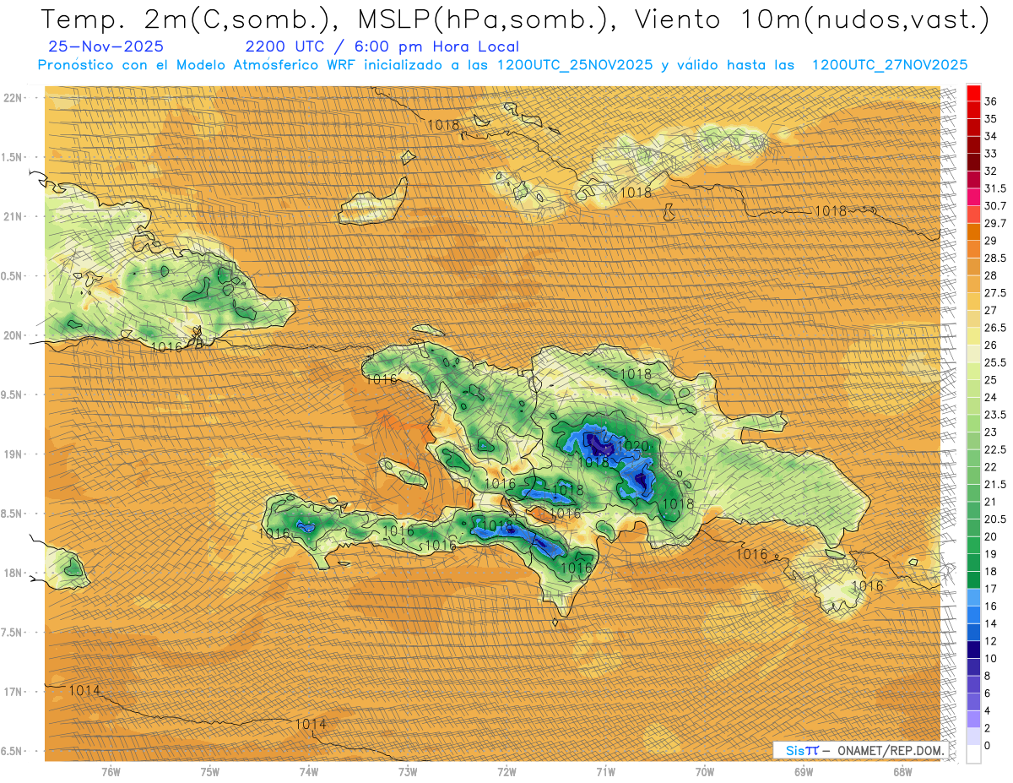Image resolution: width=1013 pixels, height=783 pixels.
Task: Click the "1200UTC_27NOV2025" valid-until time
Action: pos(889,65)
